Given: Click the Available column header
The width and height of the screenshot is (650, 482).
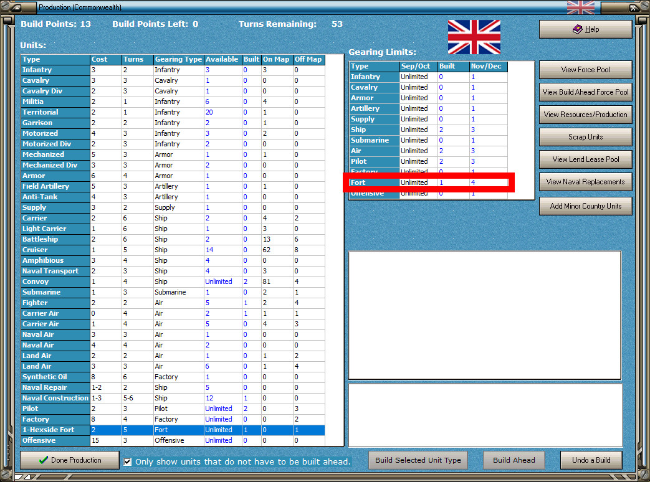Looking at the screenshot, I should [222, 59].
